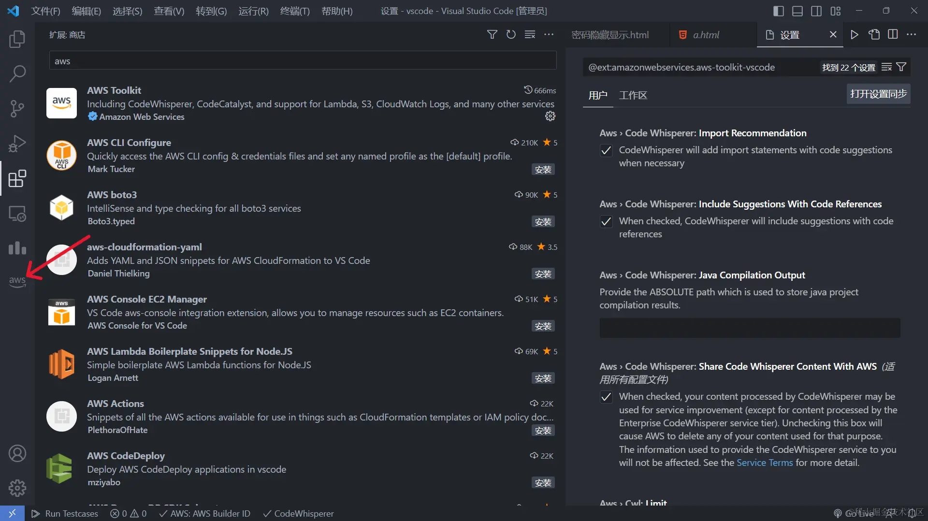Open the Explorer view in activity bar
The width and height of the screenshot is (928, 521).
point(17,39)
